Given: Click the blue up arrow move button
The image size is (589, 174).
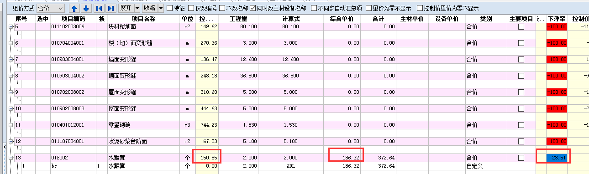Looking at the screenshot, I should coord(74,8).
